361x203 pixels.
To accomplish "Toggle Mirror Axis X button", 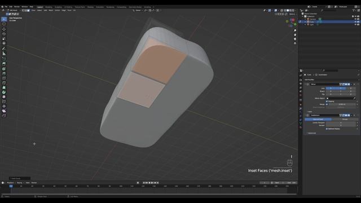I will (331, 88).
